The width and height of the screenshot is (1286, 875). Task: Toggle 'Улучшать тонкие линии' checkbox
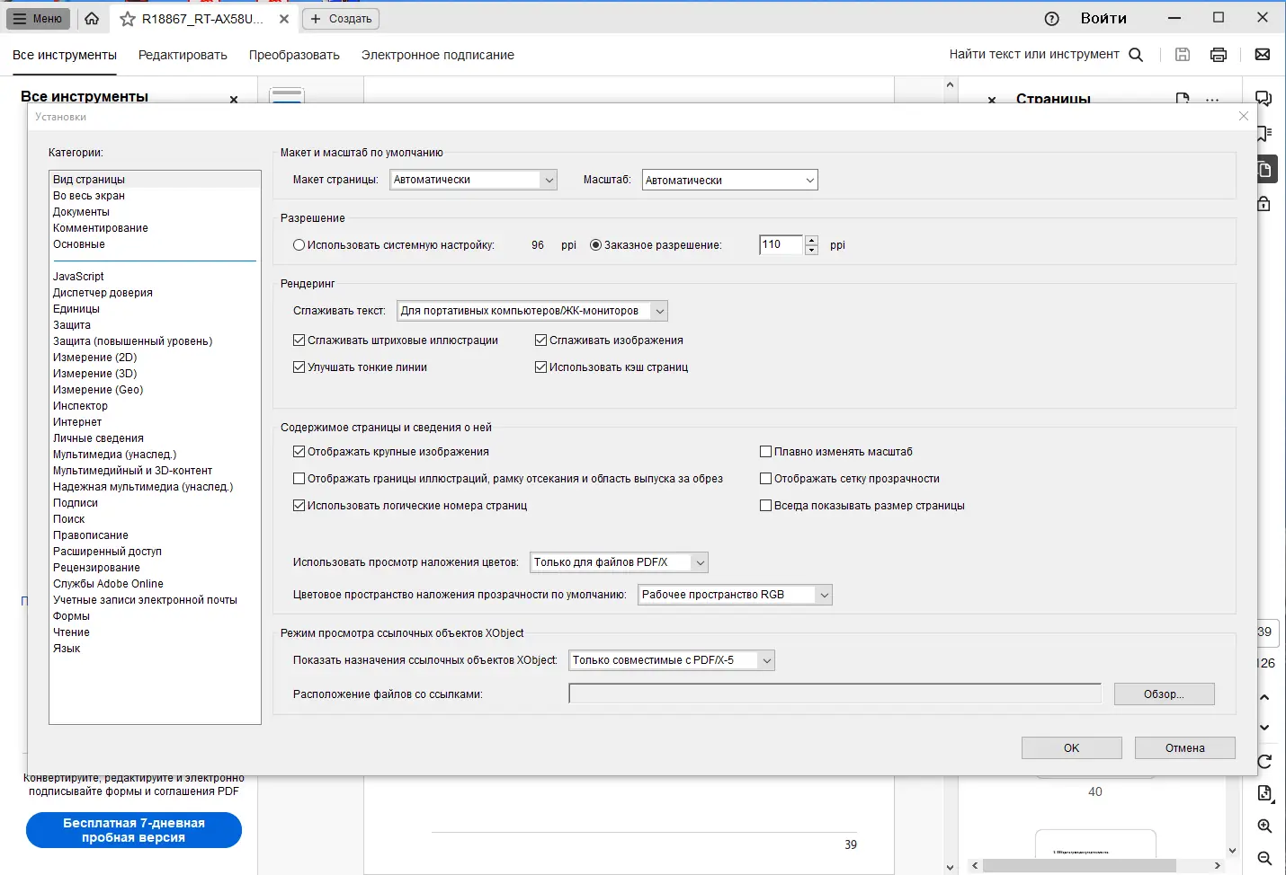(299, 367)
